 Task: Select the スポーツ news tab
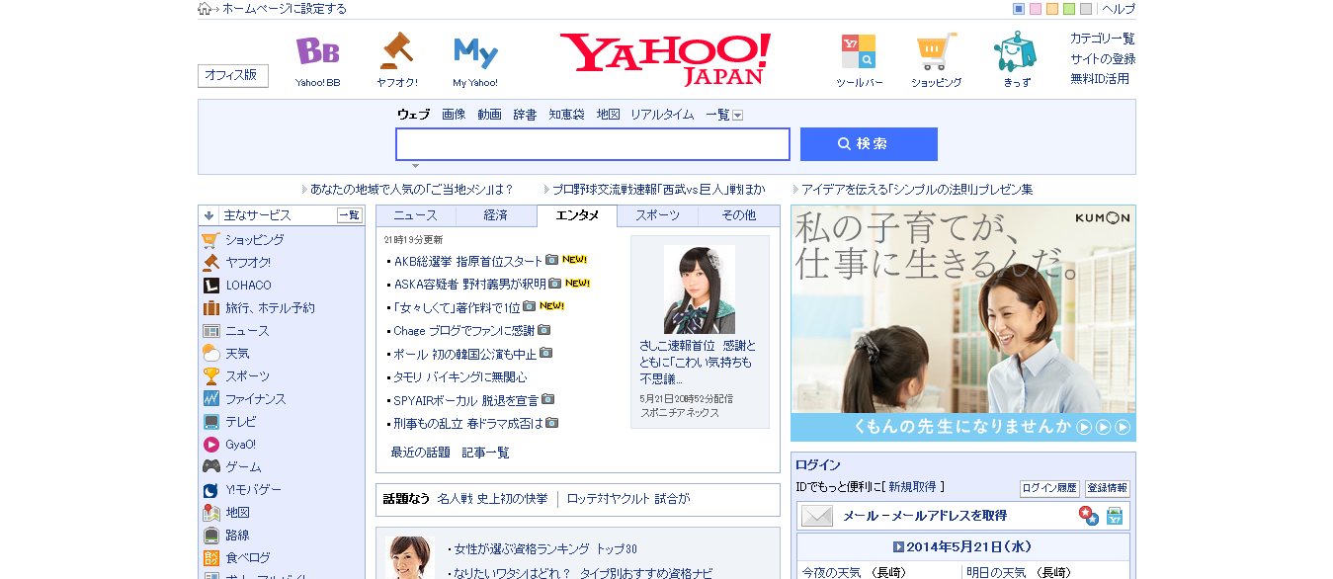(x=658, y=215)
